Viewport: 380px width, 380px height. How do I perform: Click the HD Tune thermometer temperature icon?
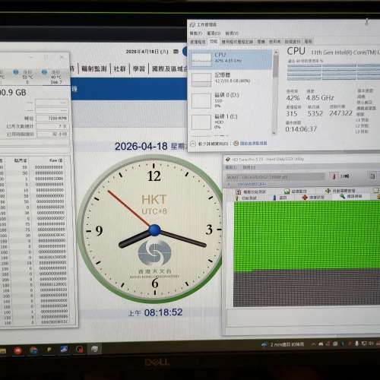click(334, 176)
